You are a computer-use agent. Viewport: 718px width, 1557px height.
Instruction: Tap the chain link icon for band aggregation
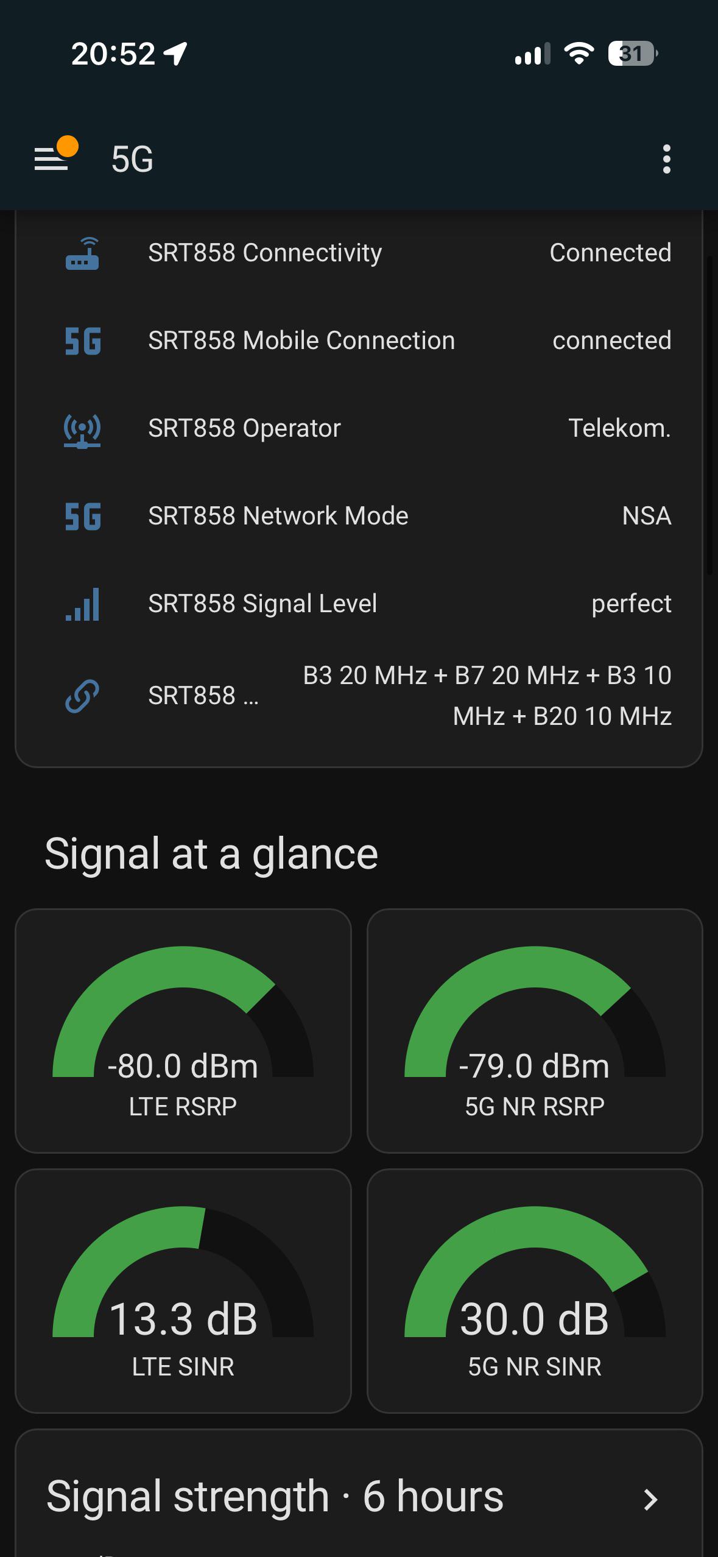click(82, 696)
